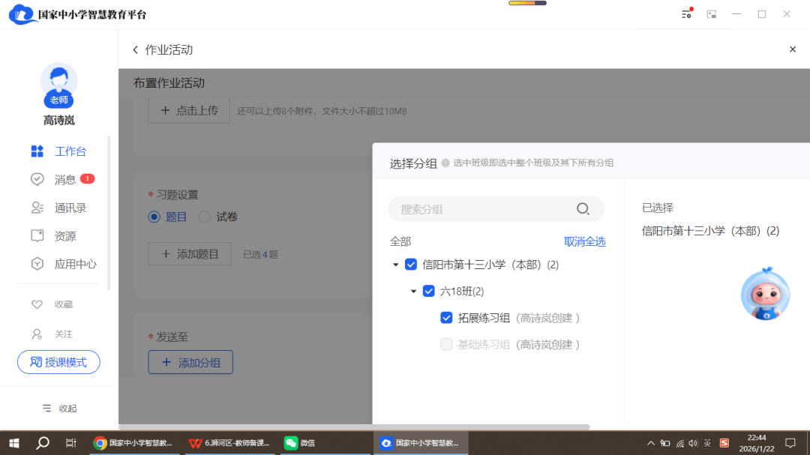This screenshot has height=455, width=810.
Task: Click the cartoon mascot assistant icon
Action: [x=765, y=294]
